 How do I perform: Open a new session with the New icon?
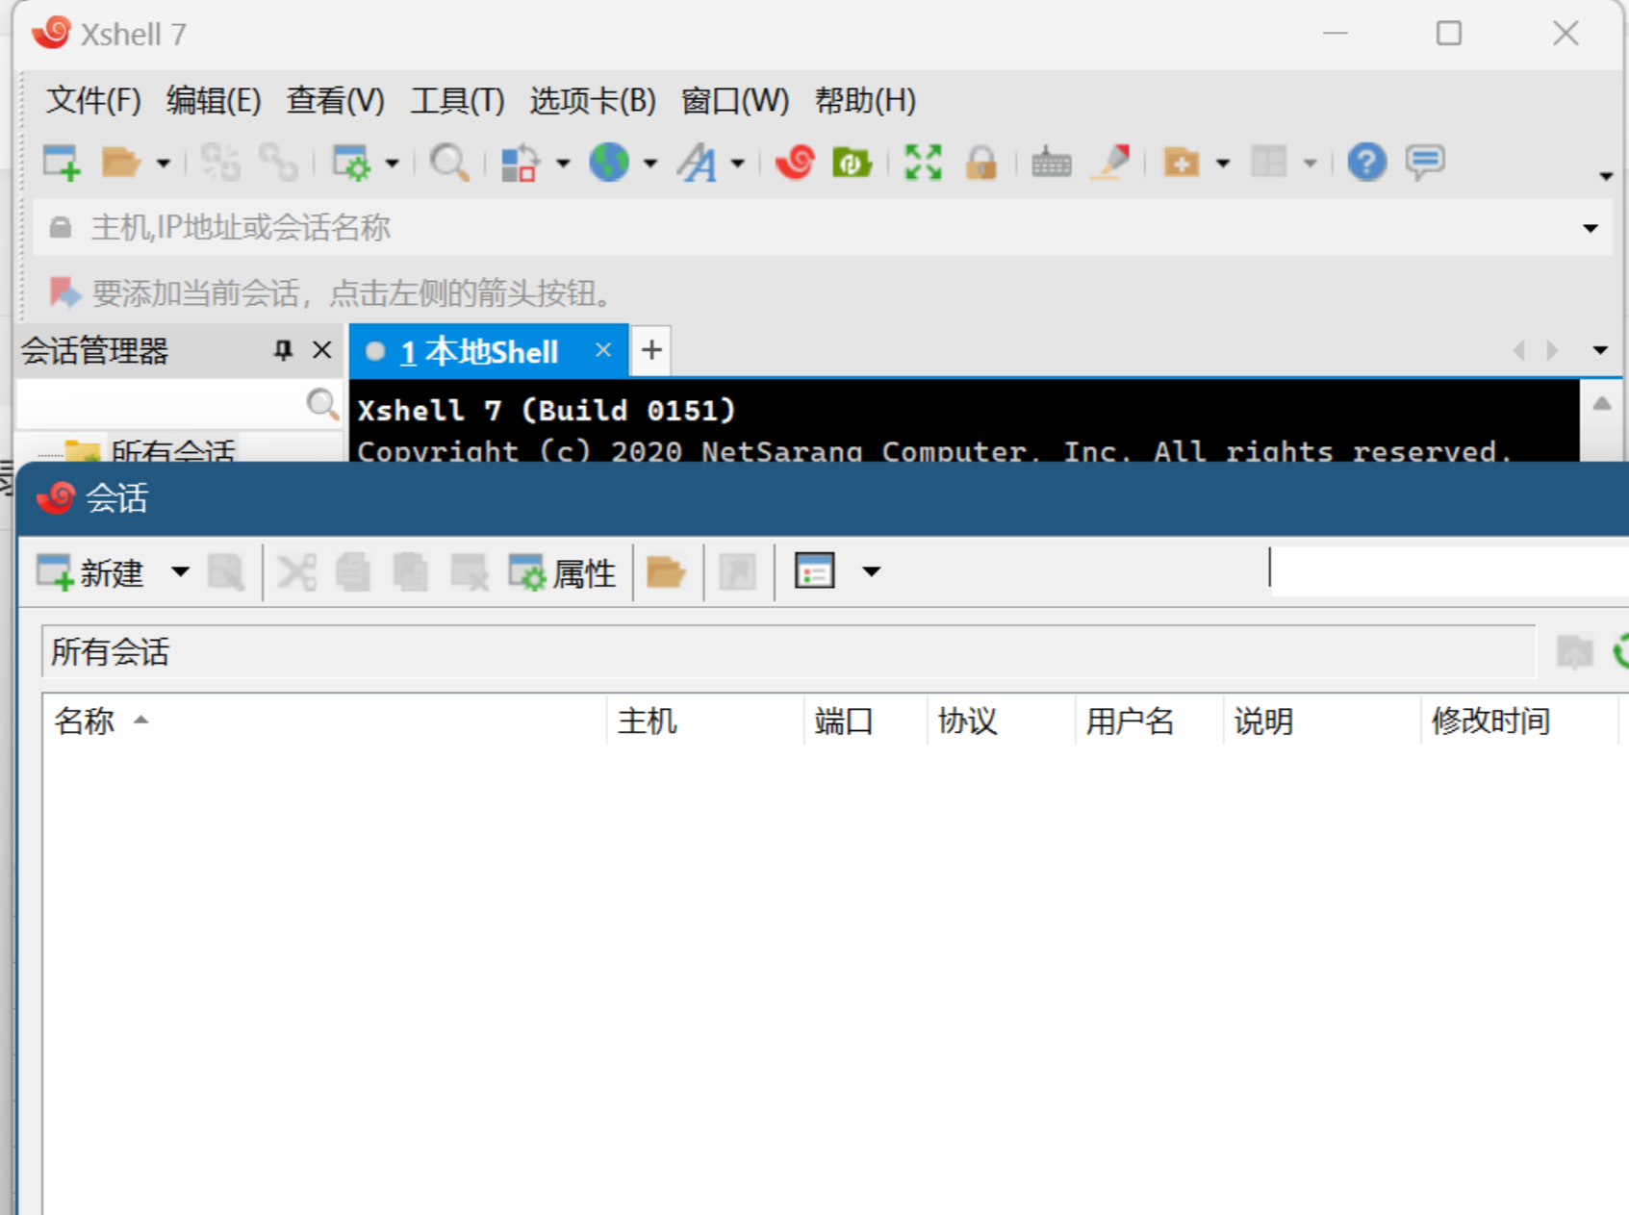(x=61, y=162)
